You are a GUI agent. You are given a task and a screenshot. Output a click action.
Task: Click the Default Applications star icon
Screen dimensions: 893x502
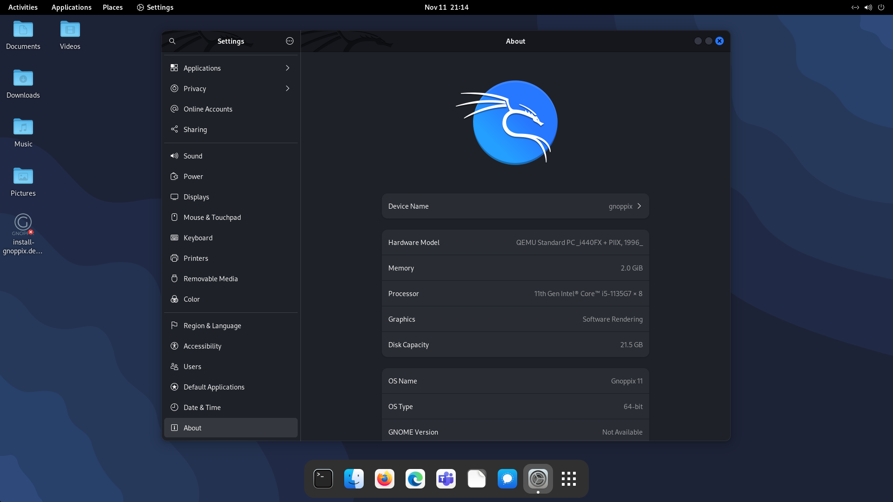click(x=174, y=387)
